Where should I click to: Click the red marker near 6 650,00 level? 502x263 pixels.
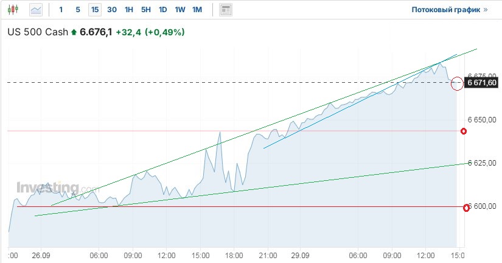coord(464,131)
